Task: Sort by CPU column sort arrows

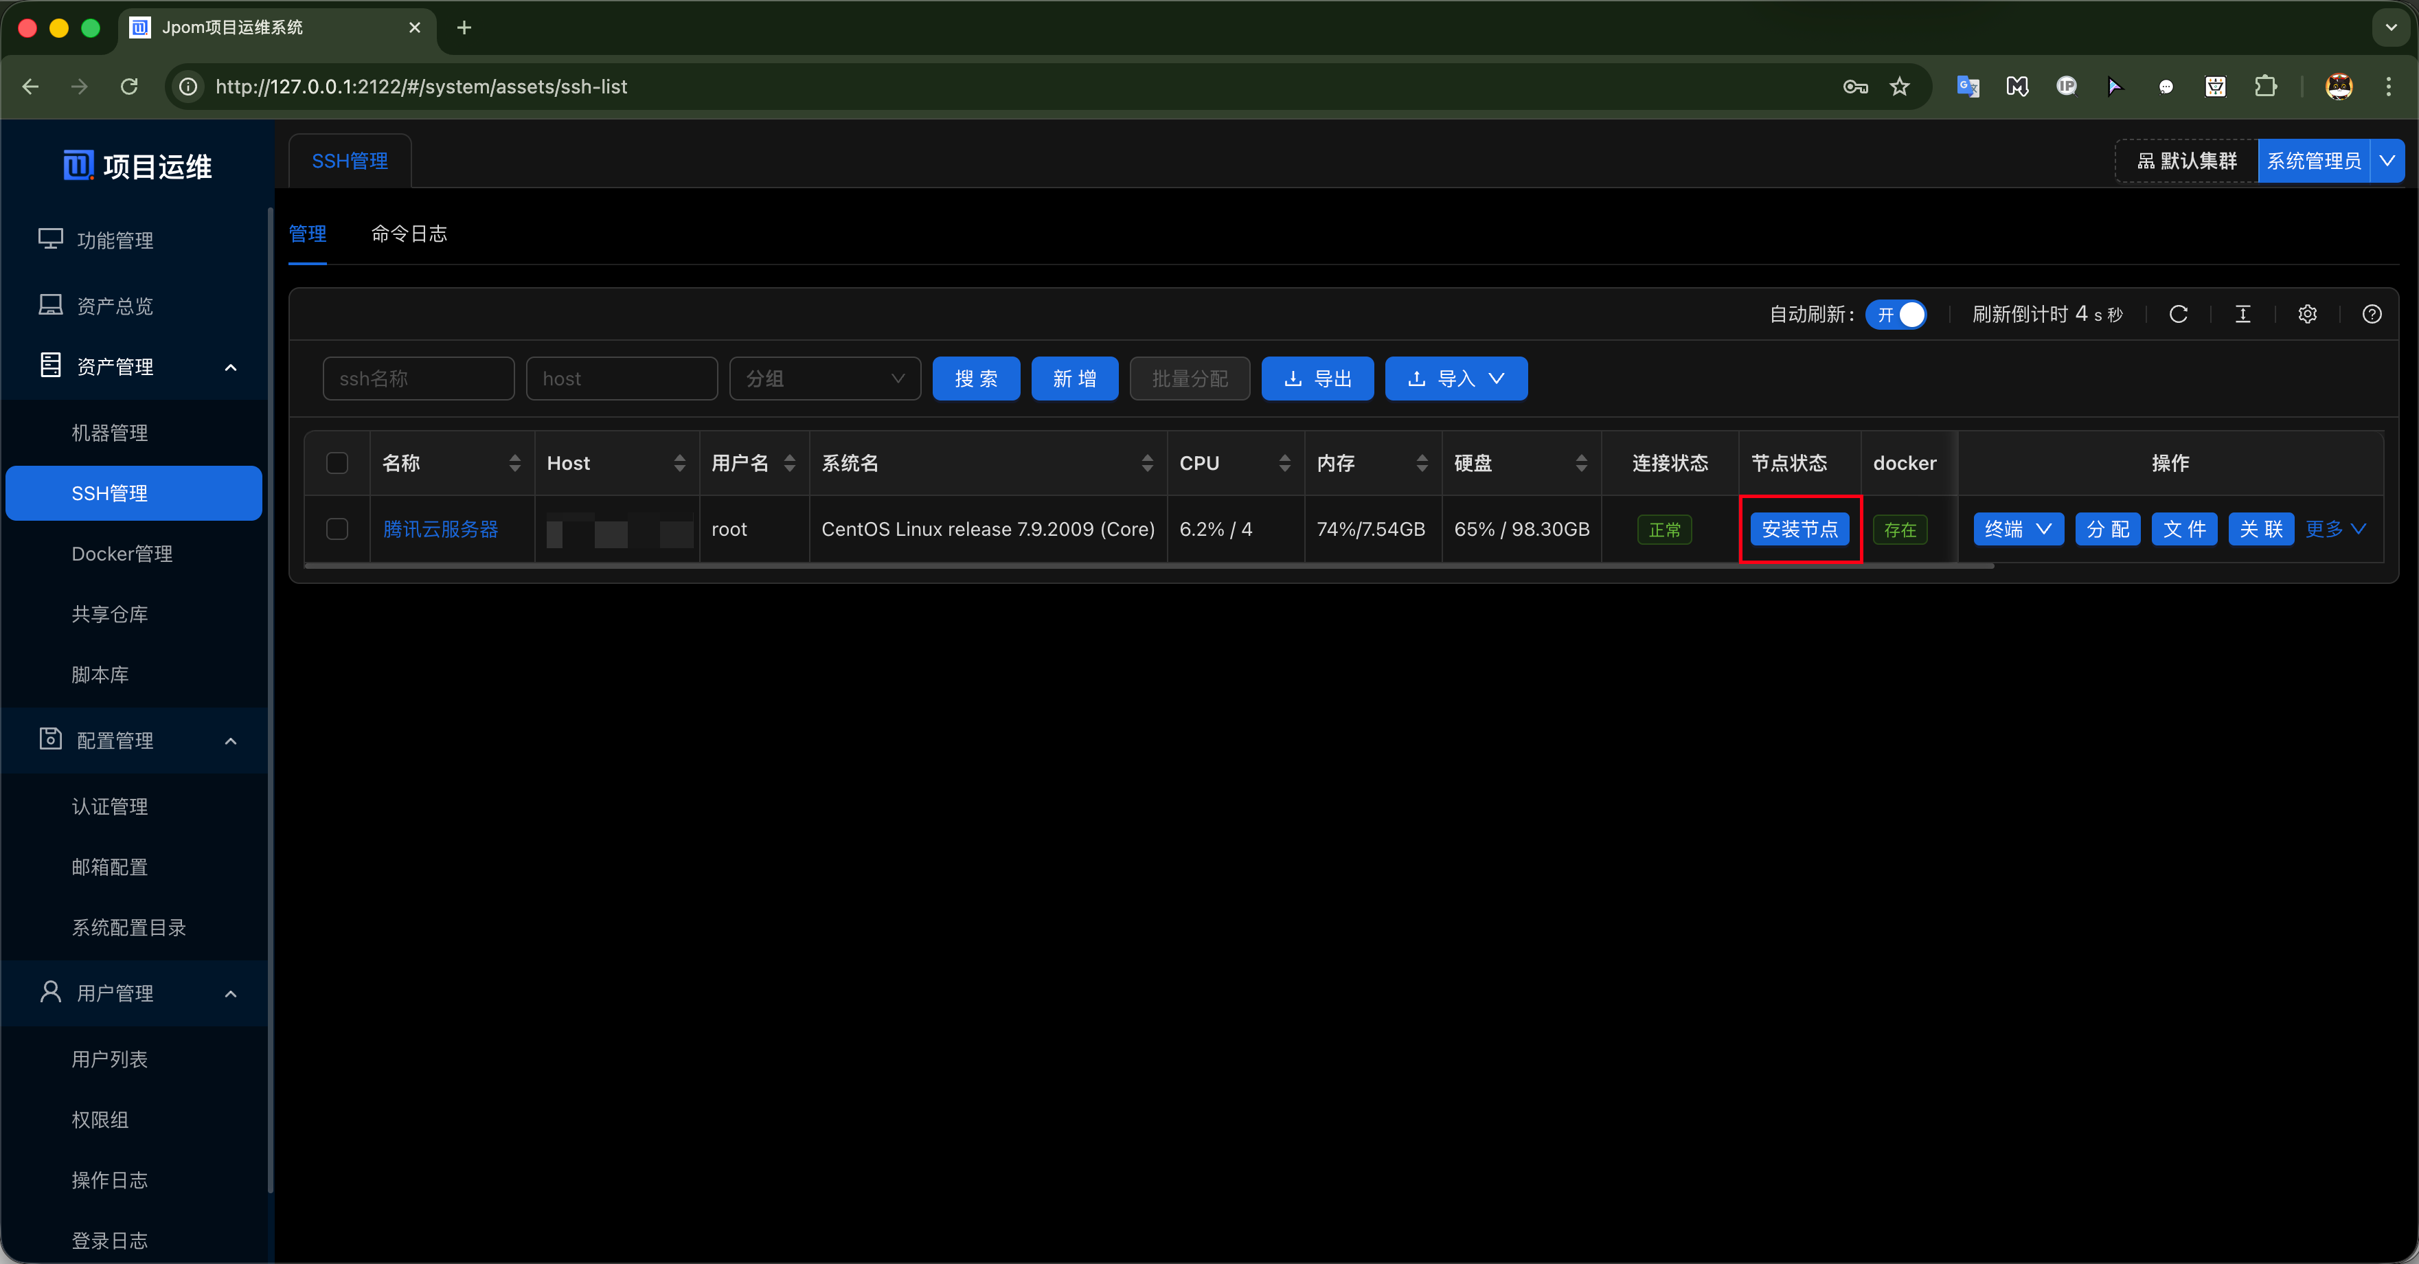Action: 1284,463
